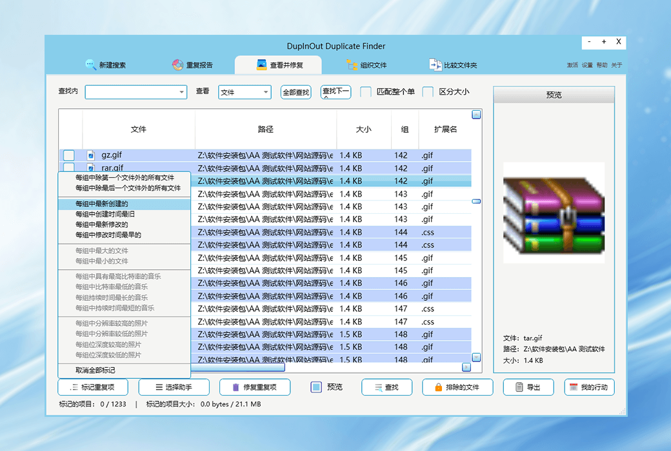Click the 查找下一个 button
Image resolution: width=671 pixels, height=451 pixels.
point(336,92)
